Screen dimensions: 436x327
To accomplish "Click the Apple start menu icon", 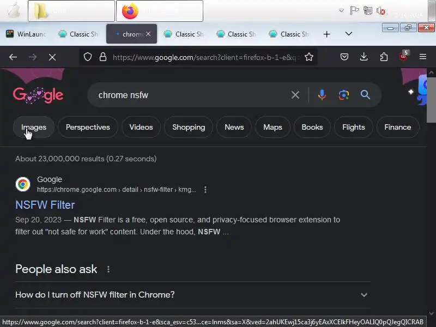I will click(13, 10).
